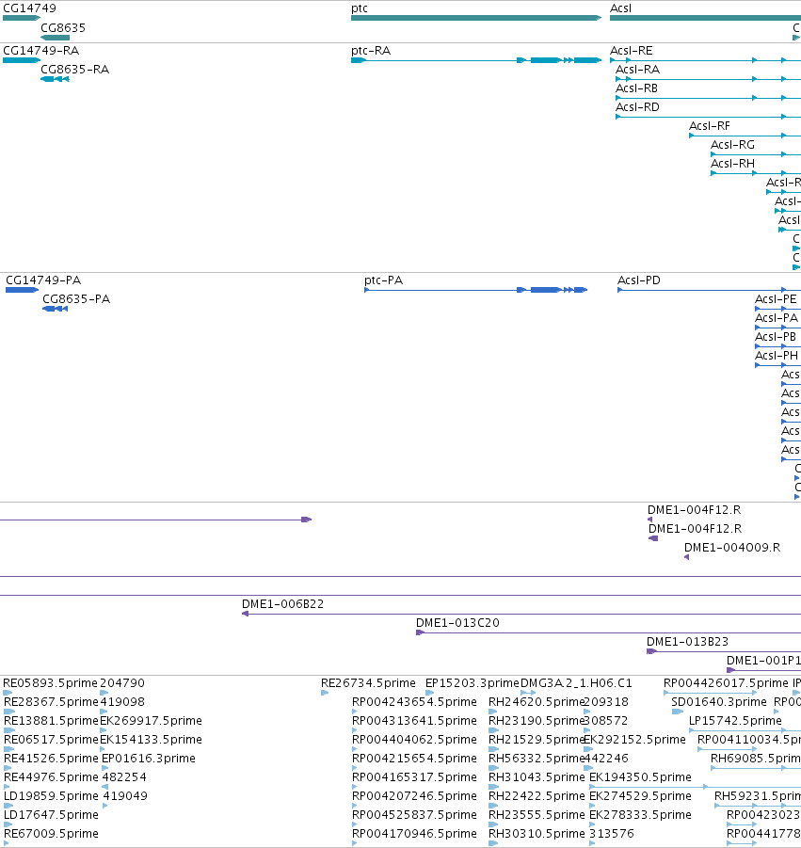Image resolution: width=801 pixels, height=848 pixels.
Task: Select the LD17647.5prime EST label
Action: click(51, 816)
